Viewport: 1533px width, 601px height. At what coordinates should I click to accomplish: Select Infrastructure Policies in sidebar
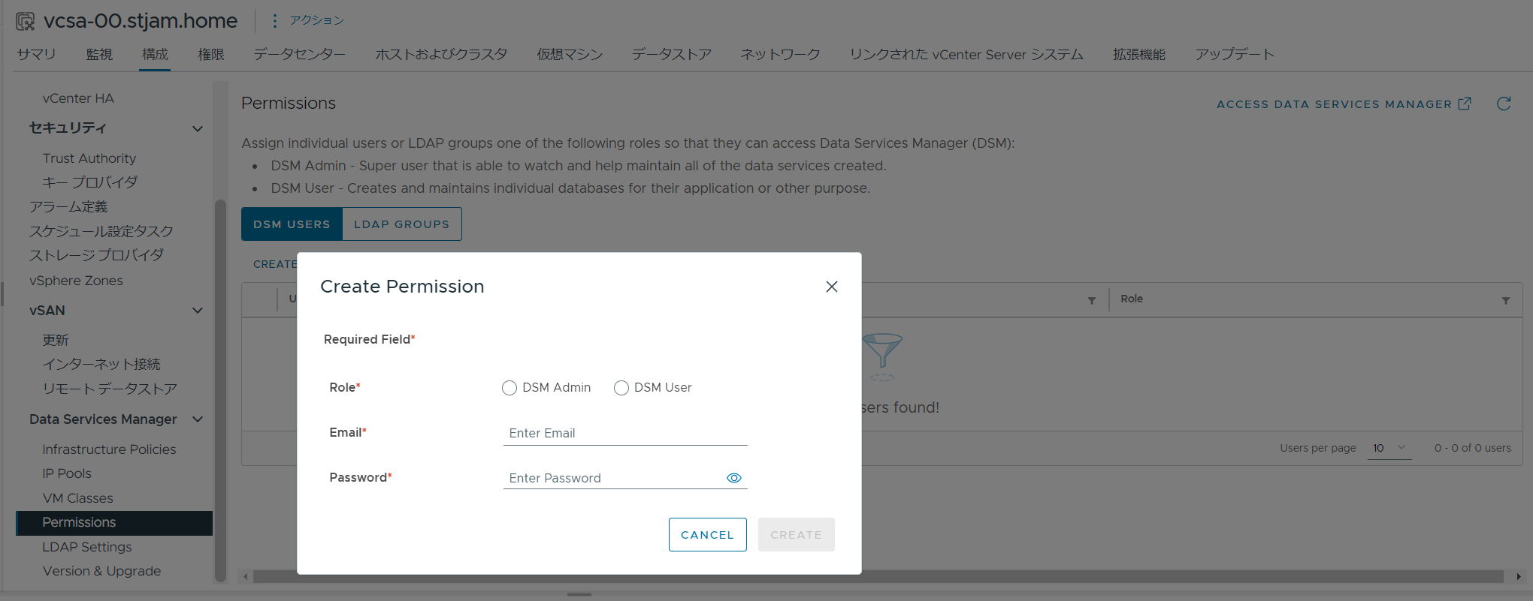109,449
